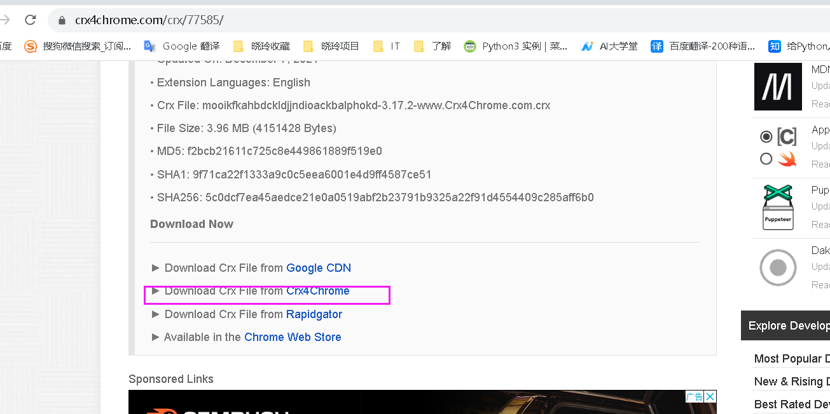
Task: Follow the Rapidgator download link
Action: click(x=314, y=314)
